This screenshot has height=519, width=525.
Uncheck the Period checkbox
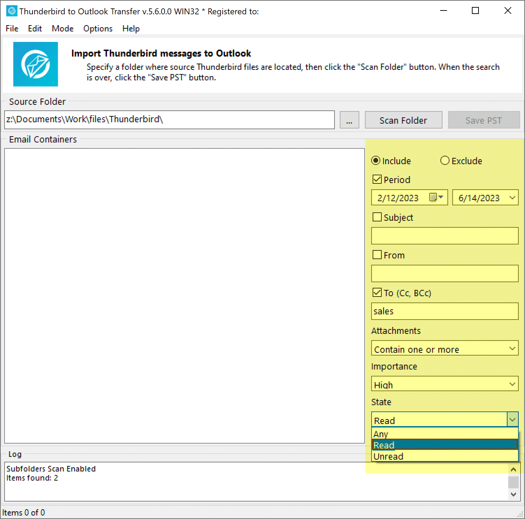[x=377, y=180]
